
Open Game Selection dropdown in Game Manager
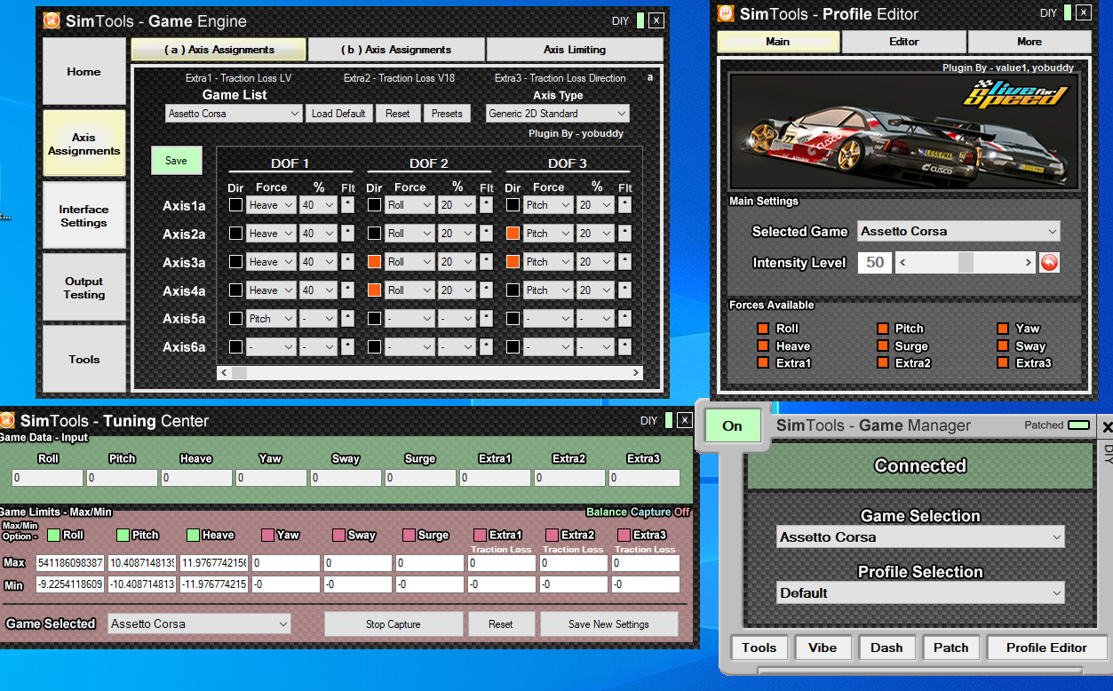coord(920,537)
